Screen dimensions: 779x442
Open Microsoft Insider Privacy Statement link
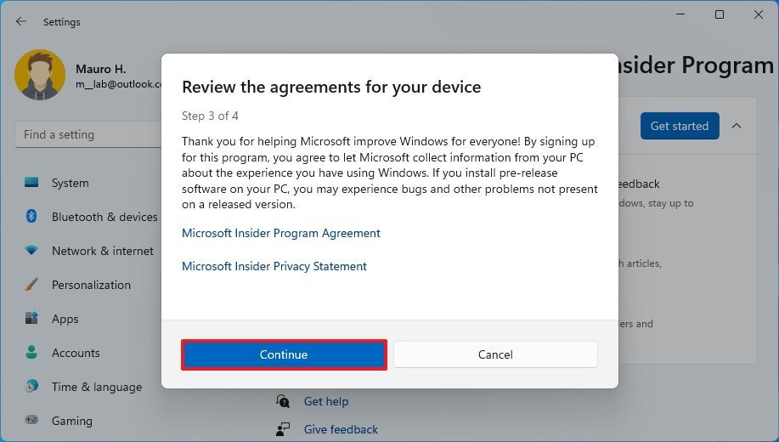tap(274, 267)
